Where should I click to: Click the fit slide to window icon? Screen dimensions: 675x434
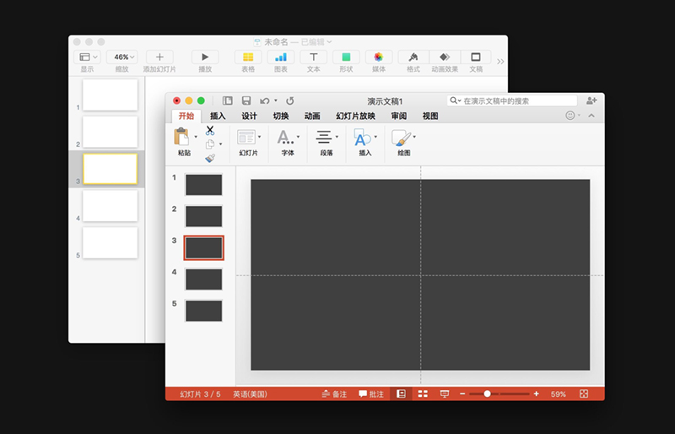tap(584, 393)
